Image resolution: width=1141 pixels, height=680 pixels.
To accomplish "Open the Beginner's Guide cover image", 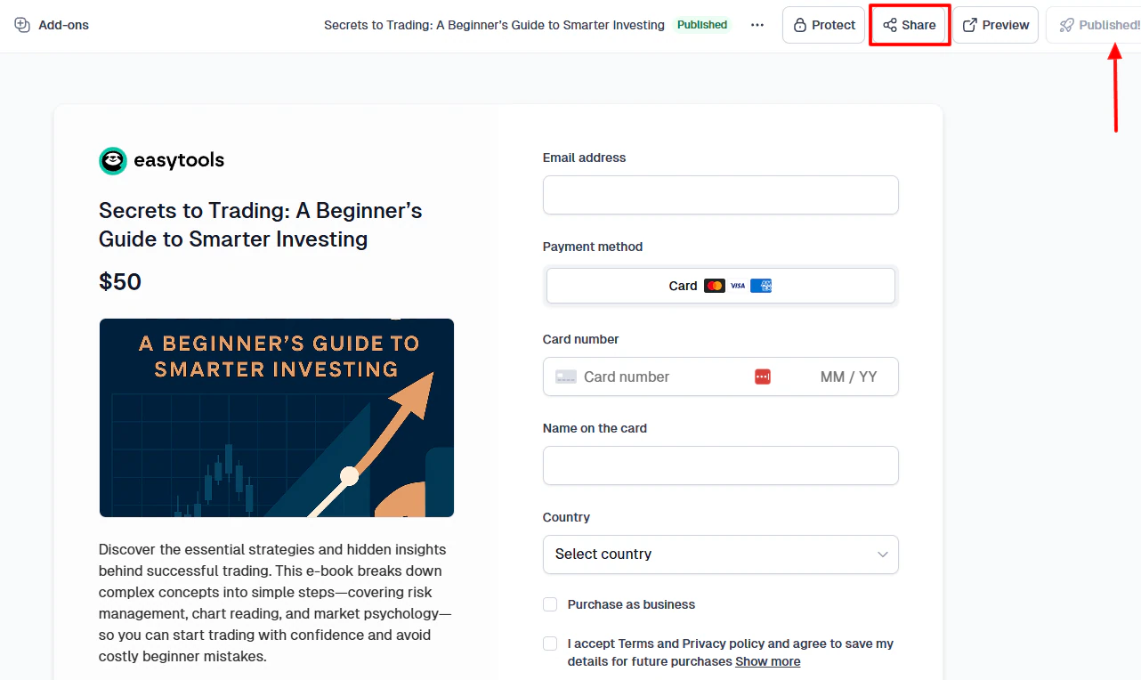I will (x=277, y=417).
